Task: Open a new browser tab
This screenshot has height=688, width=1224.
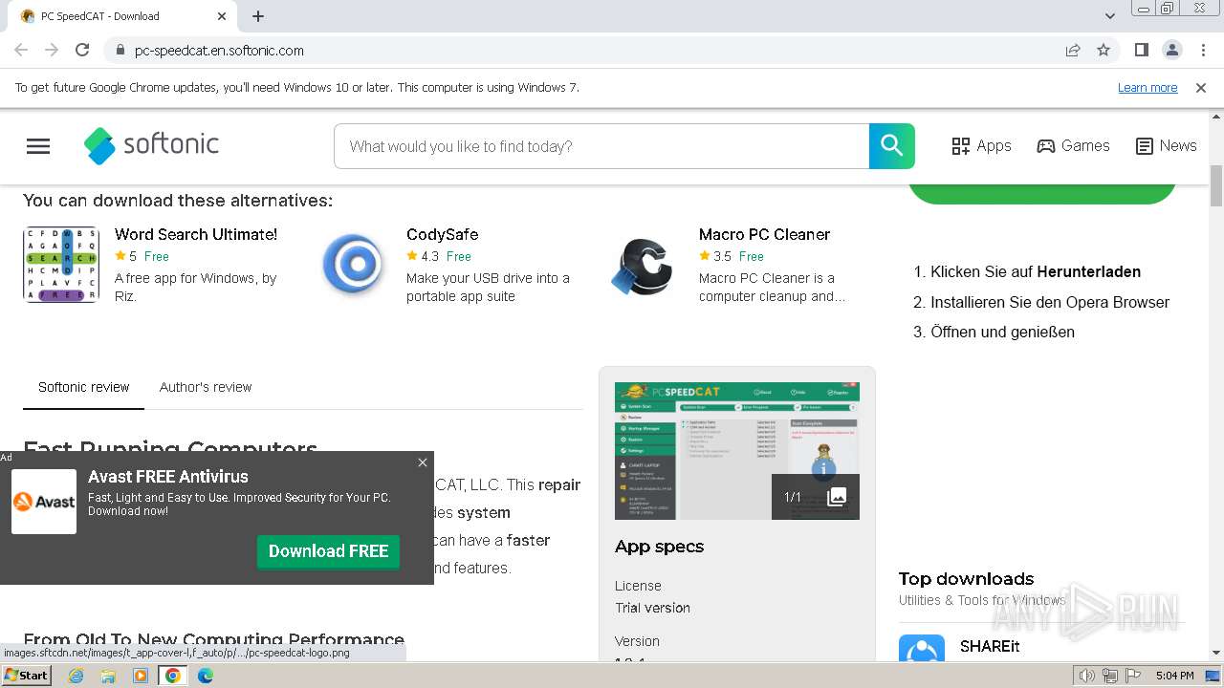Action: 258,16
